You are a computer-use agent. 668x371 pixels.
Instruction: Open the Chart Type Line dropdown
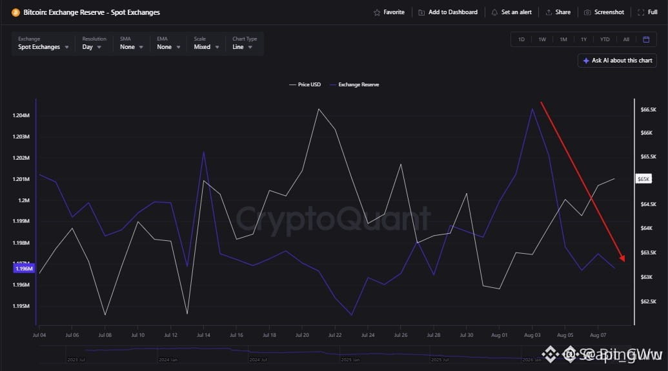coord(245,43)
